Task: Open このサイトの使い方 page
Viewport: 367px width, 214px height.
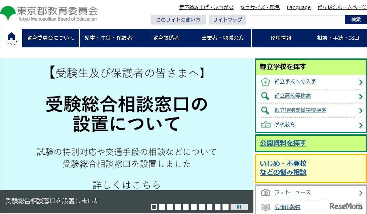Action: point(178,20)
